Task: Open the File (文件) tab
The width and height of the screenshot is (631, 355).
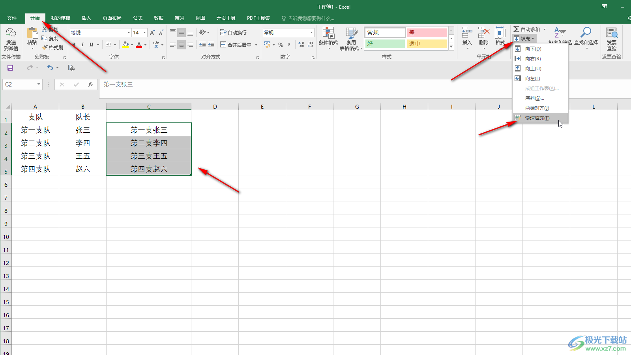Action: 12,18
